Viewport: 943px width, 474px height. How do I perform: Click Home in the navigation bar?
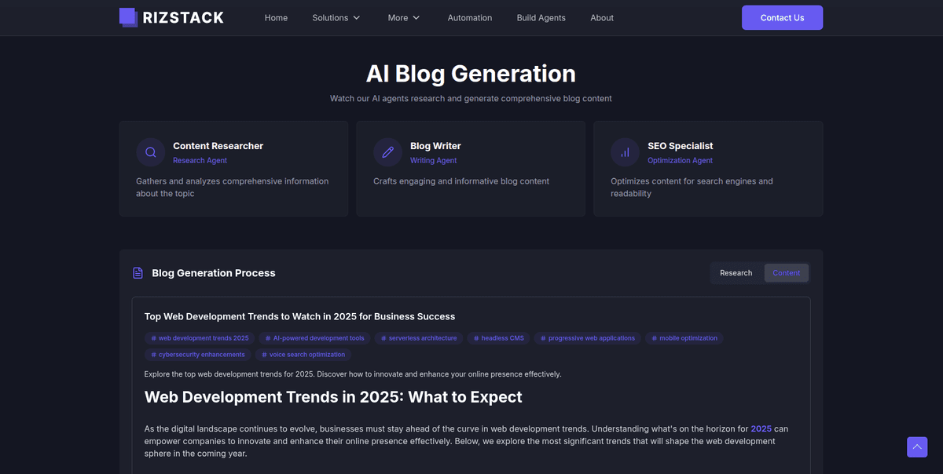pyautogui.click(x=276, y=17)
